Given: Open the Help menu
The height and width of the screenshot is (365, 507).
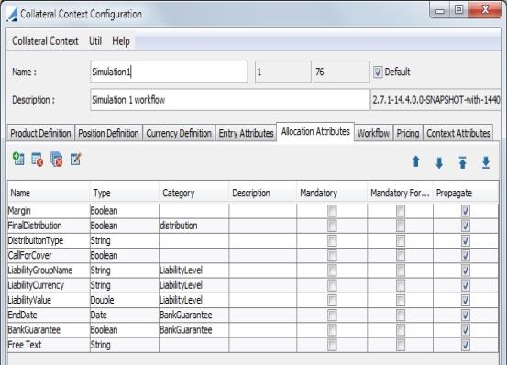Looking at the screenshot, I should point(121,41).
